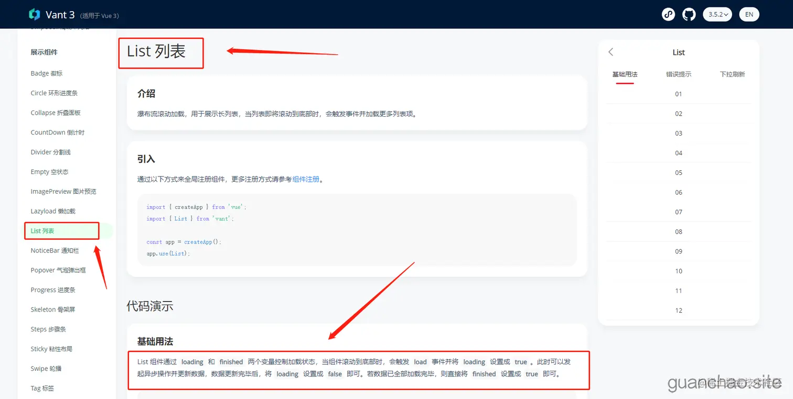Click list row 04 in simulator
The image size is (793, 399).
[679, 153]
